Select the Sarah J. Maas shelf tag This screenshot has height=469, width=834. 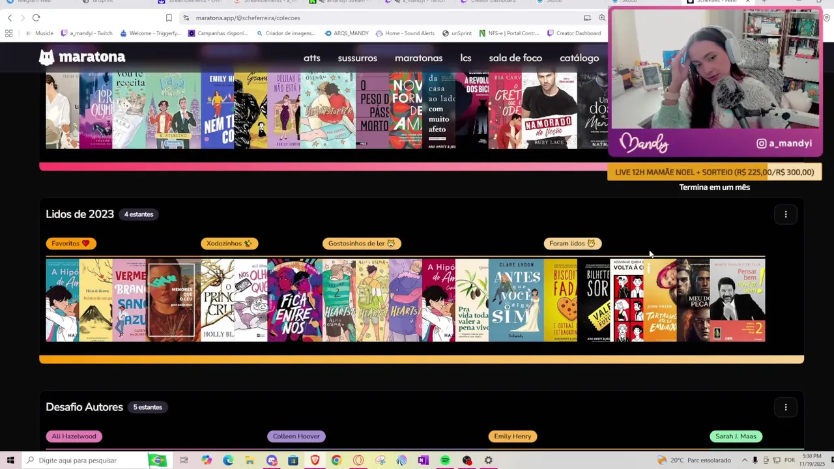tap(736, 436)
